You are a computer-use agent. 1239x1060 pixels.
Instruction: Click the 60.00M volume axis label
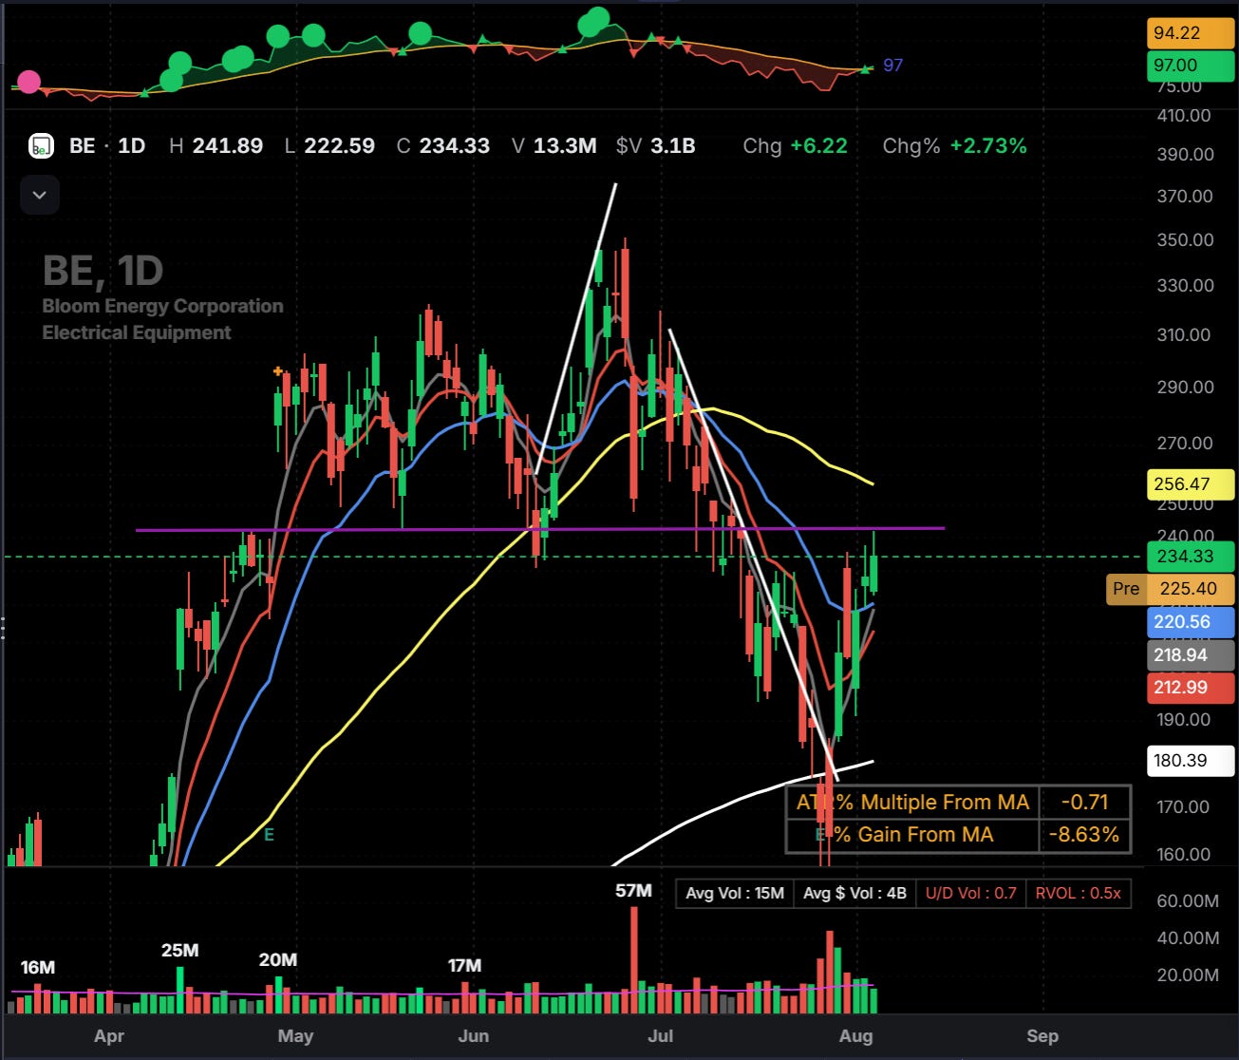coord(1188,901)
